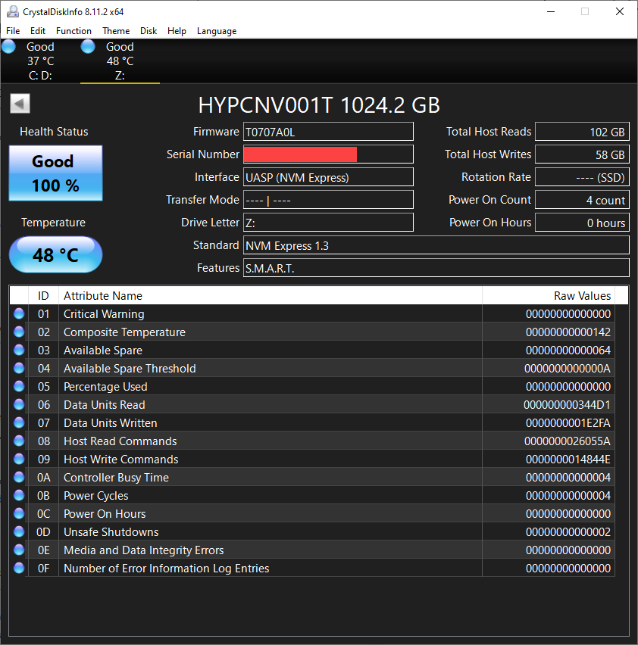The image size is (638, 645).
Task: Click the Transfer Mode field
Action: tap(328, 200)
